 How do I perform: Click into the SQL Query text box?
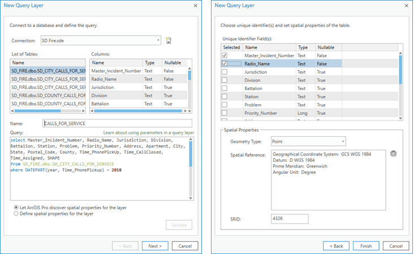tap(100, 169)
